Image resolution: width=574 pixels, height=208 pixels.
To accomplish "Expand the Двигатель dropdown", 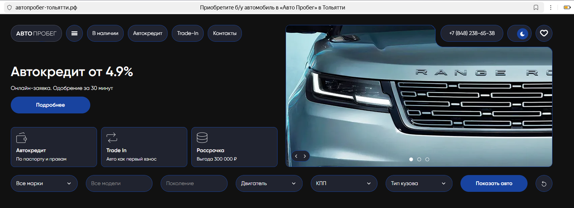I will pyautogui.click(x=269, y=184).
